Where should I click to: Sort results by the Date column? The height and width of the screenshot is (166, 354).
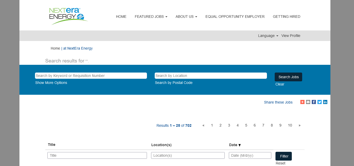(x=235, y=145)
